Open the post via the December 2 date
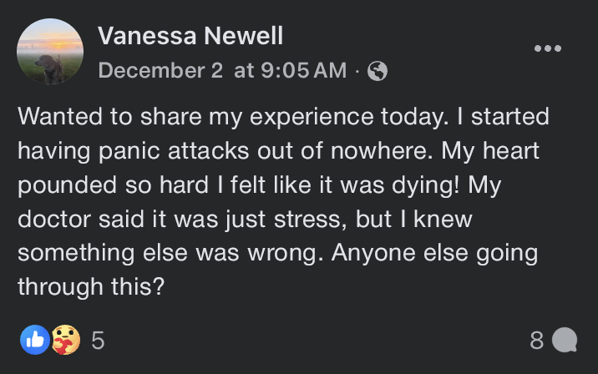The height and width of the screenshot is (374, 598). (160, 71)
